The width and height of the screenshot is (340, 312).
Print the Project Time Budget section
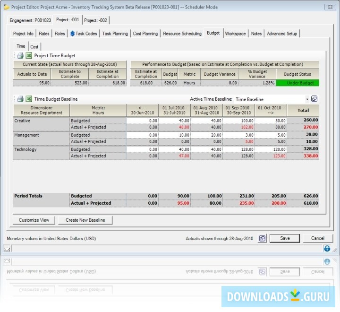(x=20, y=56)
